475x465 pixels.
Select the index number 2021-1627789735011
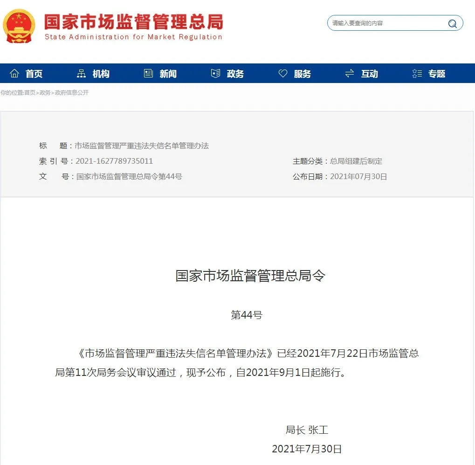(x=114, y=161)
